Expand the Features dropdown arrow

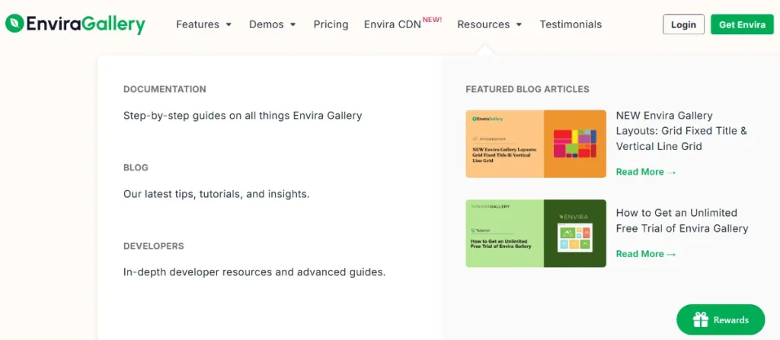[229, 24]
